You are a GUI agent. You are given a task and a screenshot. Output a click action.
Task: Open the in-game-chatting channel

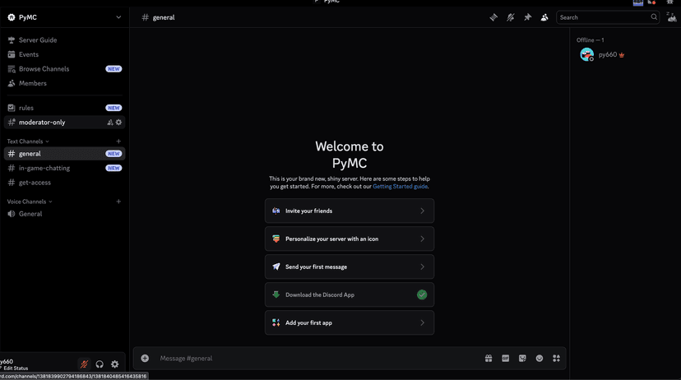[x=64, y=168]
